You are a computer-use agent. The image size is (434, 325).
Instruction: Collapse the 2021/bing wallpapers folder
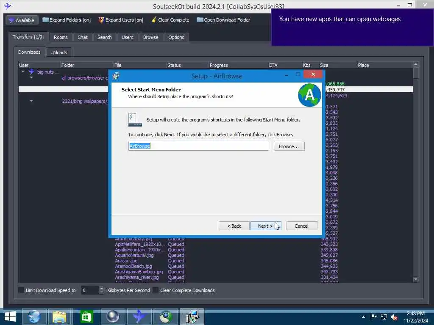tap(31, 101)
